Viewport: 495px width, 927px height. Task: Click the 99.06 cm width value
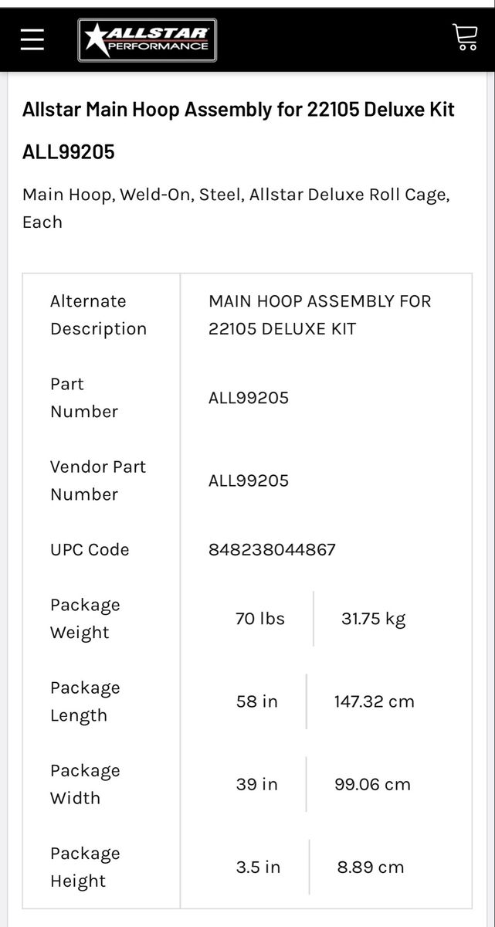tap(372, 784)
